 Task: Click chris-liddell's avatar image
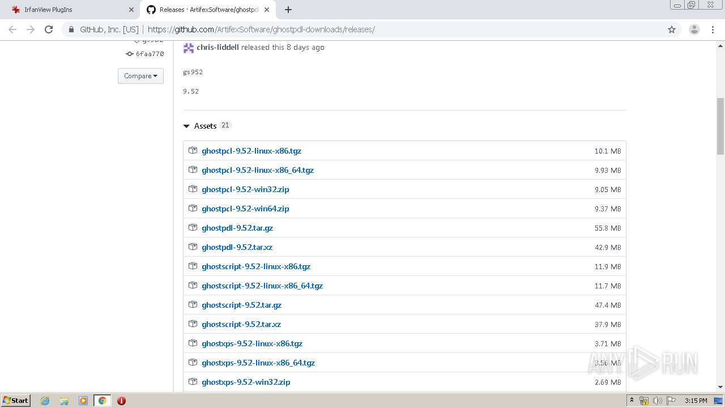(189, 48)
